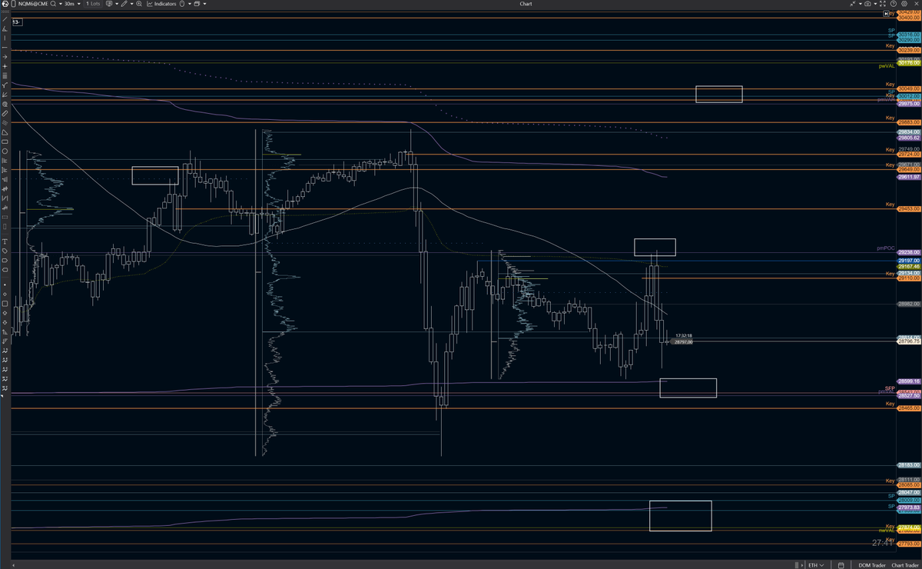Click the pwVAL level label

[887, 66]
